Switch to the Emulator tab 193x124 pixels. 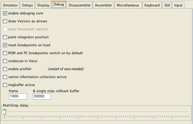(x=10, y=5)
